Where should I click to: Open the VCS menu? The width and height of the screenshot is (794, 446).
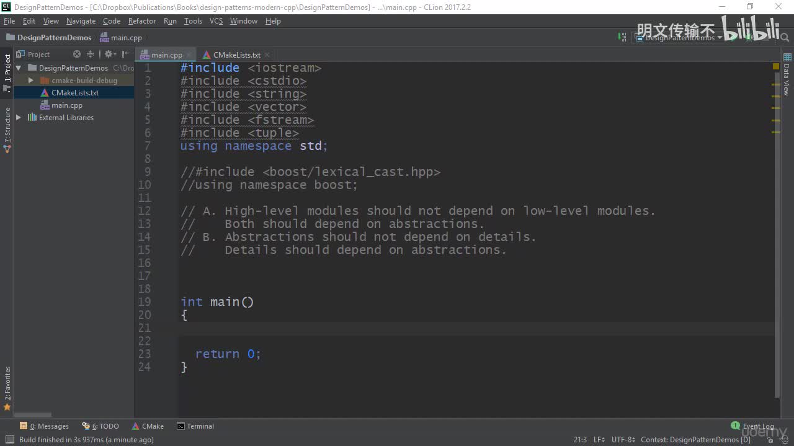pyautogui.click(x=216, y=21)
